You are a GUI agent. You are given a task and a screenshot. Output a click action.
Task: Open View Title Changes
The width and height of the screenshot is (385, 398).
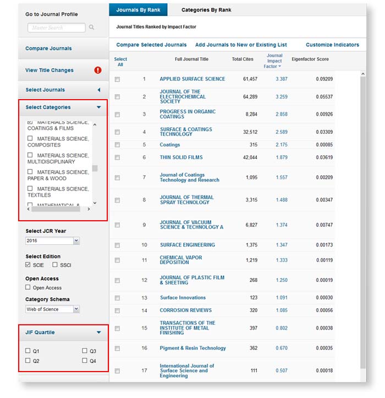[50, 70]
